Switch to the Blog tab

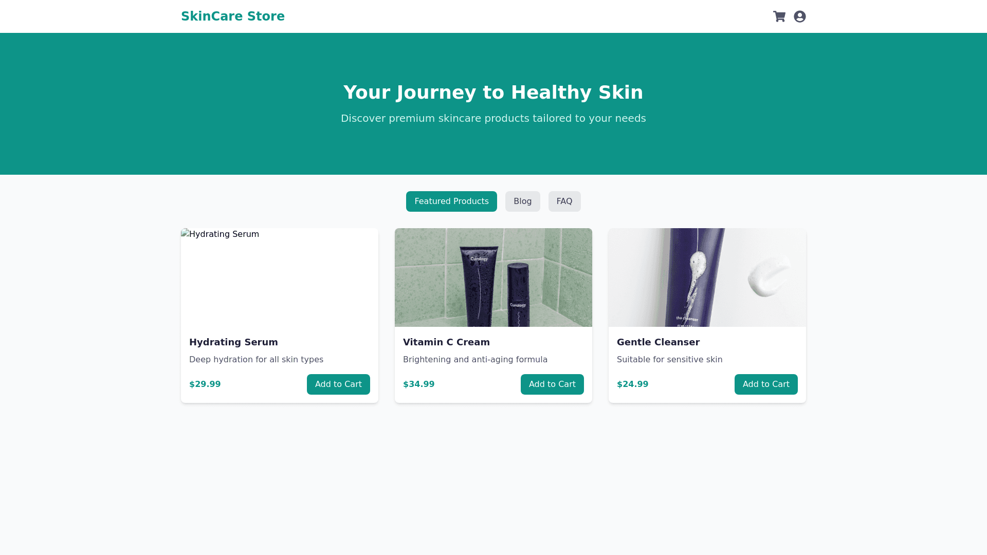point(522,201)
